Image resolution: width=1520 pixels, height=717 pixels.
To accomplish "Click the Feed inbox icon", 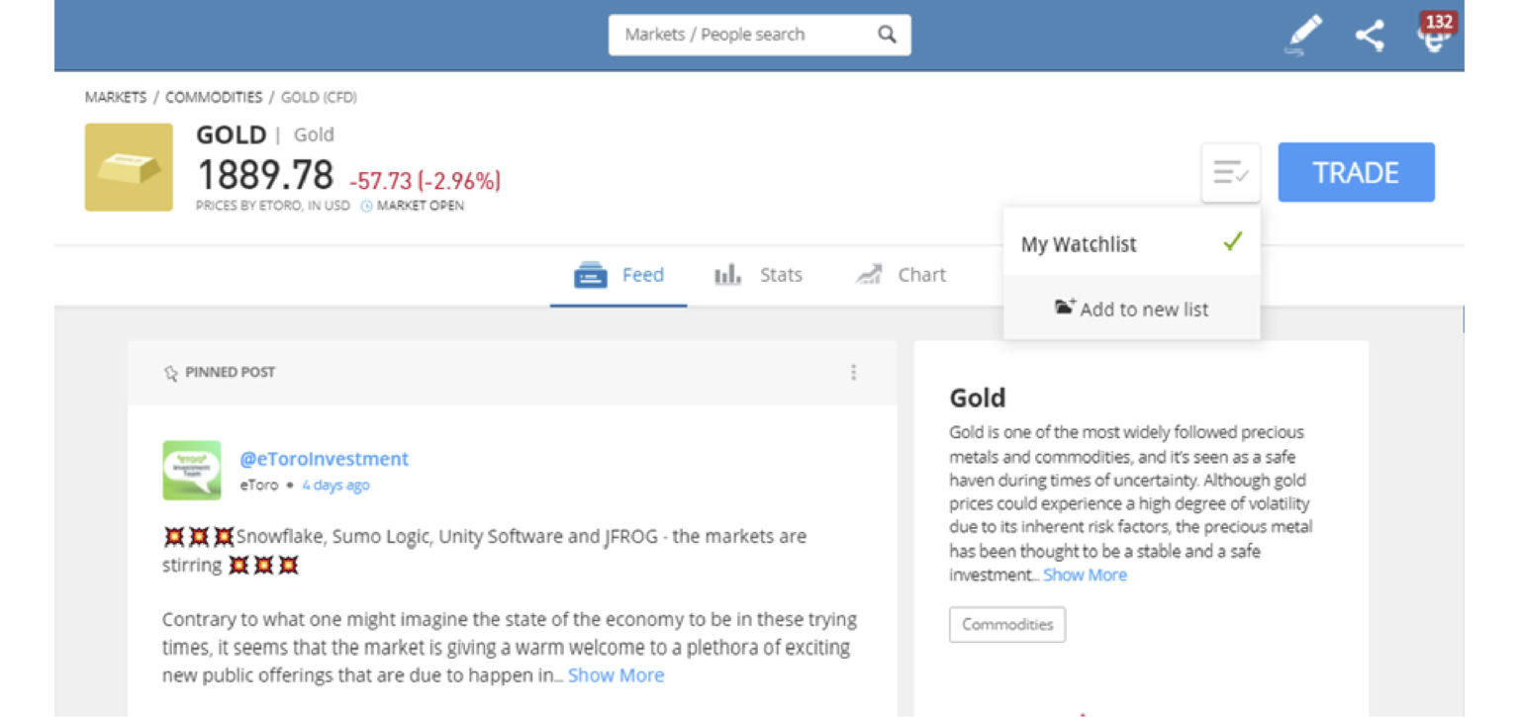I will 591,275.
